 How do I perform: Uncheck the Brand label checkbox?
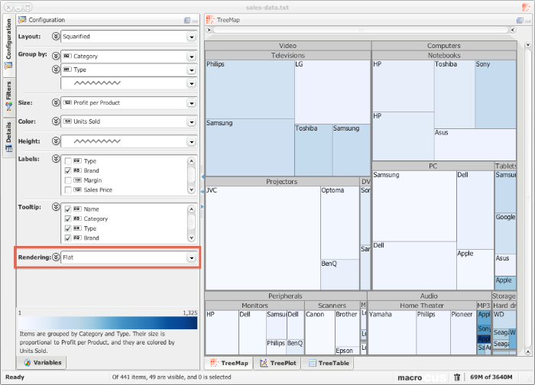click(x=68, y=170)
